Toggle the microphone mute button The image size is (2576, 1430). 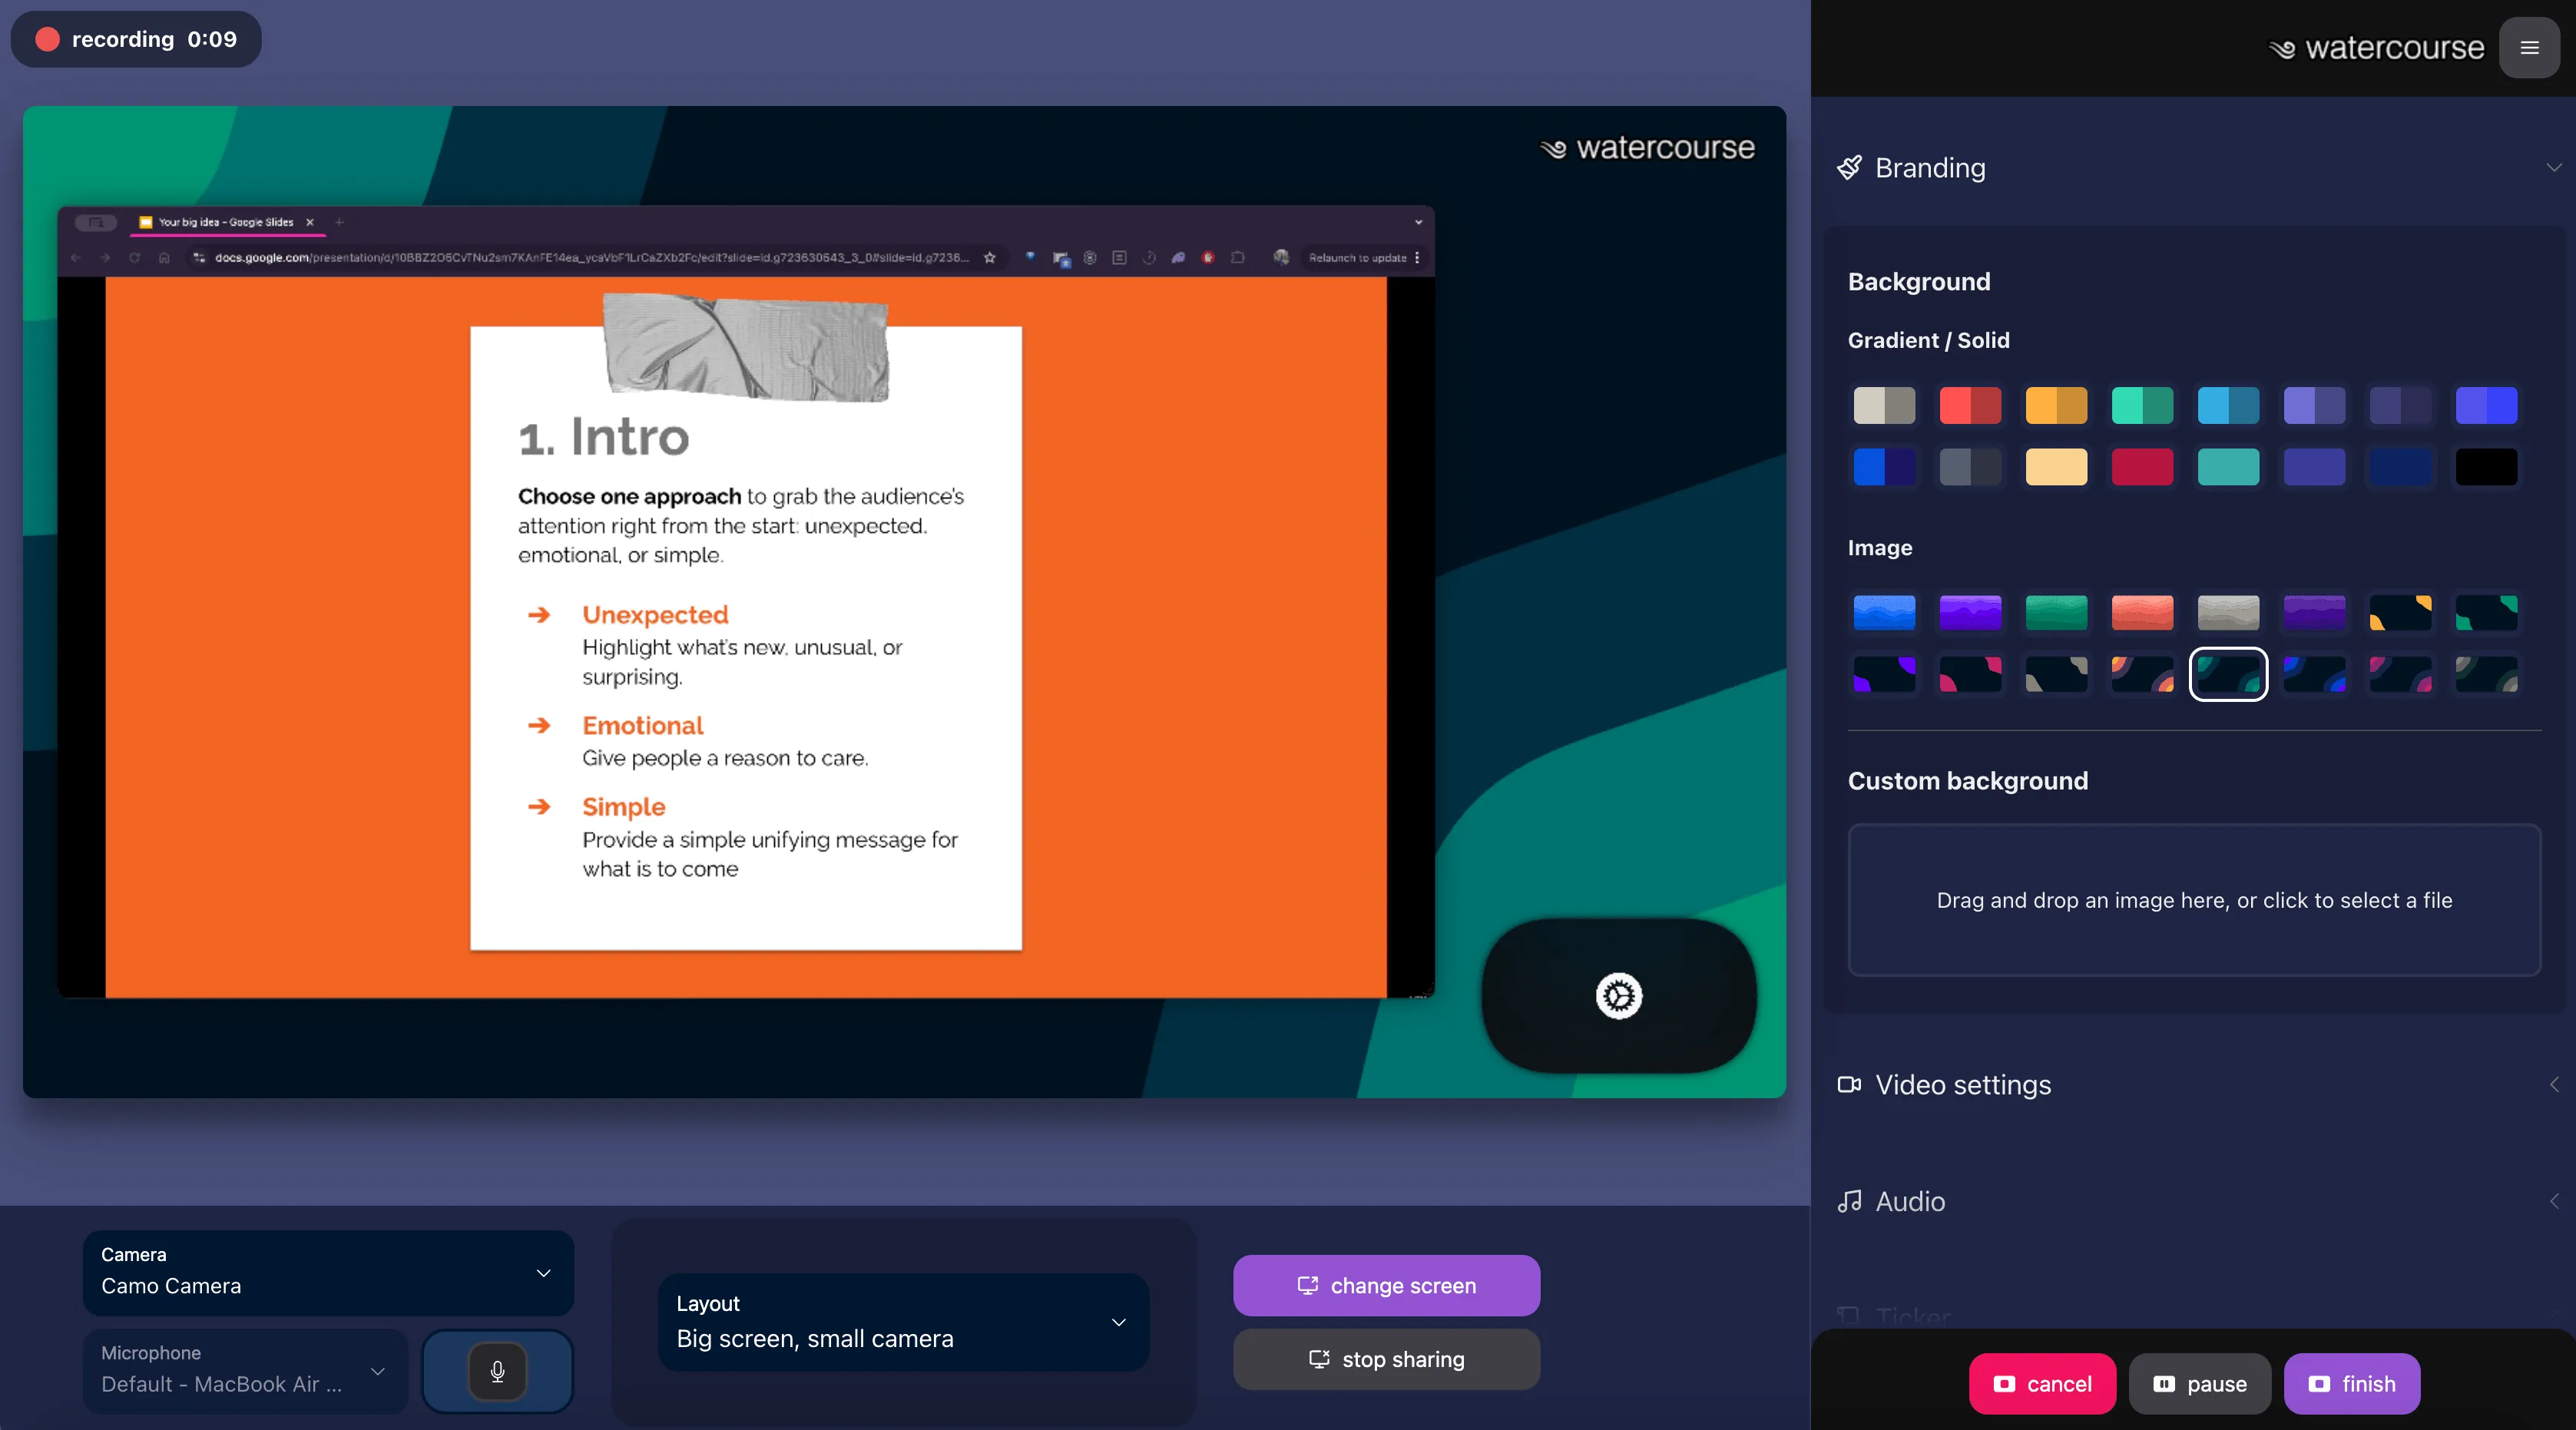pos(497,1371)
